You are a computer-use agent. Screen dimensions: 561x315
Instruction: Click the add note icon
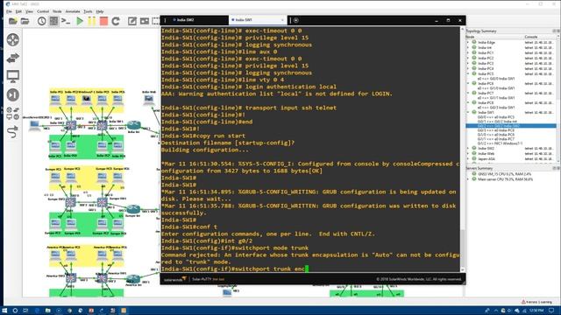(x=132, y=21)
